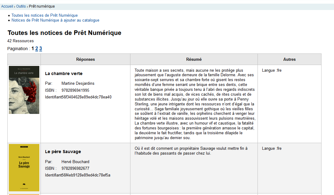
Task: Click ISBN value 9782896982677
Action: coord(75,169)
